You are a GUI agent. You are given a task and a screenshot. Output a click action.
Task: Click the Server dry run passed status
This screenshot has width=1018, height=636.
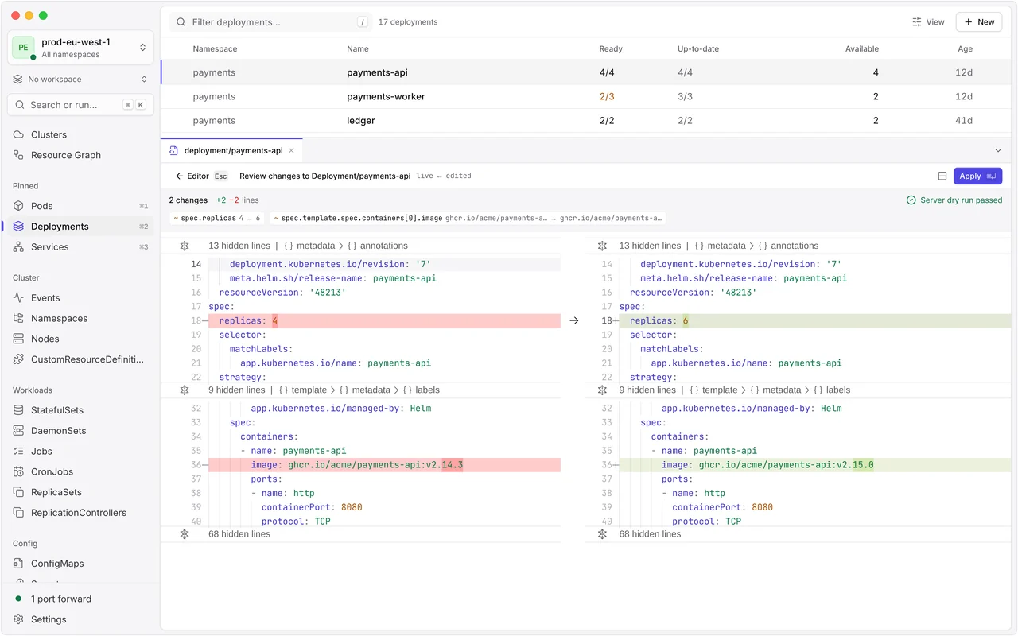point(954,200)
